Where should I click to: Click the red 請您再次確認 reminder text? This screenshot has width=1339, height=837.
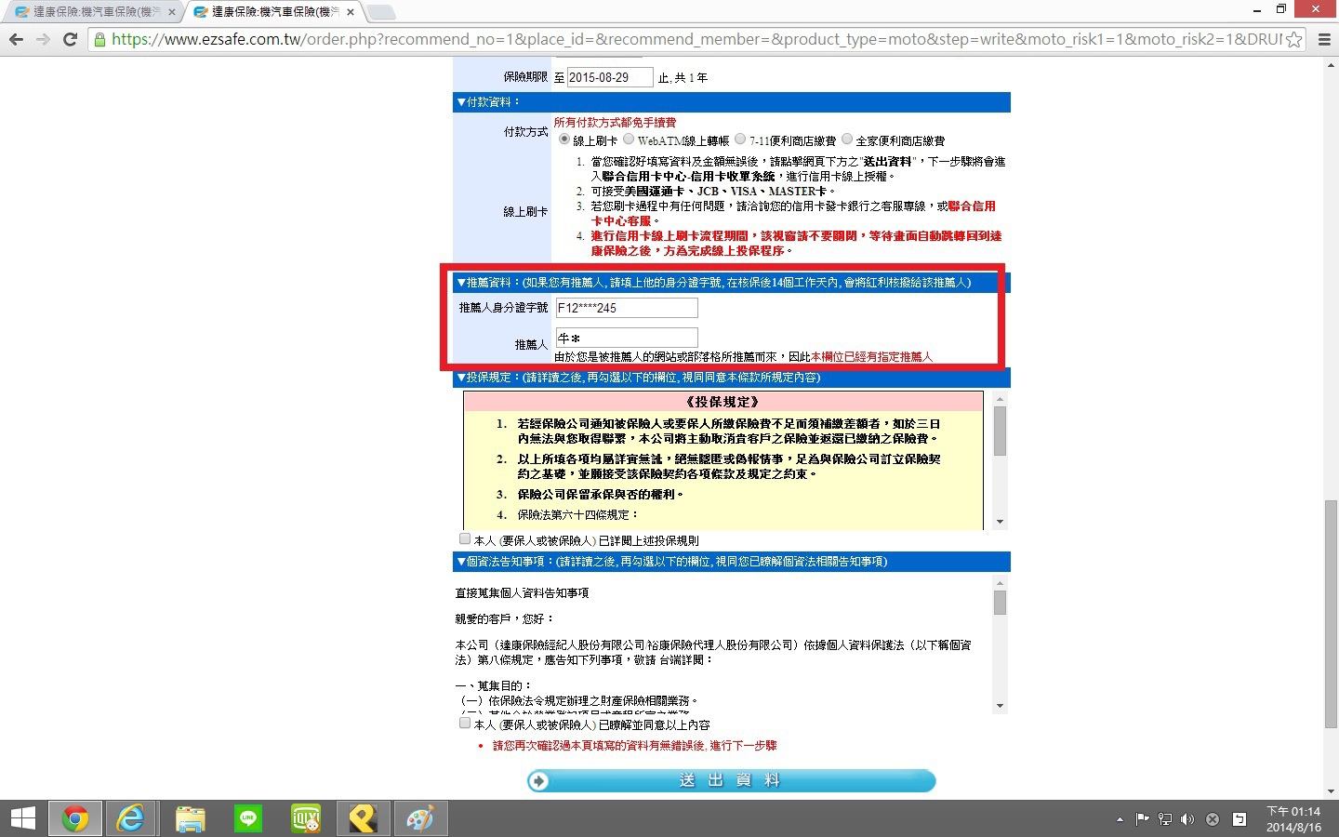tap(635, 746)
